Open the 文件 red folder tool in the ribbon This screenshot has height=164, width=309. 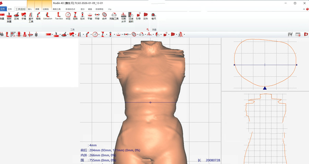click(x=146, y=16)
